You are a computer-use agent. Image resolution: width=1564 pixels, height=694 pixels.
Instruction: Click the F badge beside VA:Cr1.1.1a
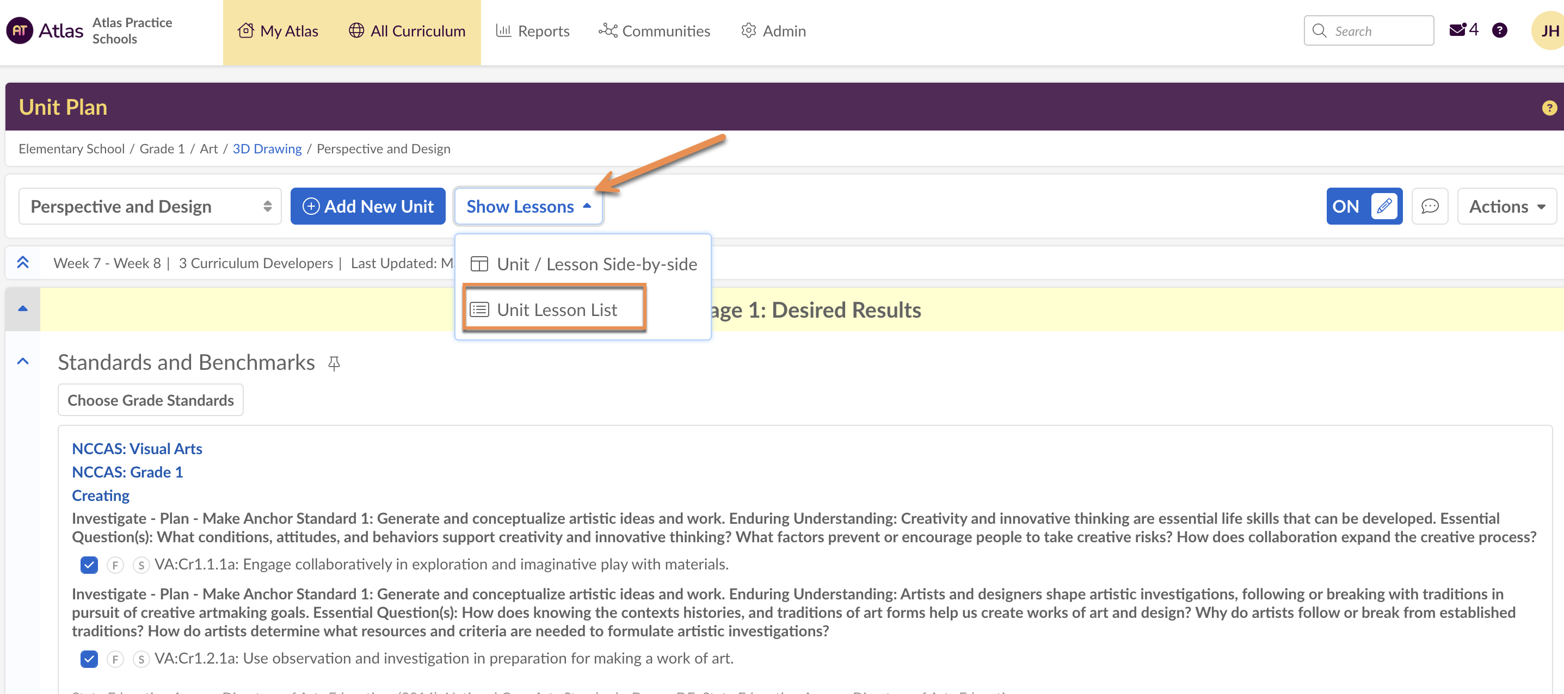click(115, 566)
